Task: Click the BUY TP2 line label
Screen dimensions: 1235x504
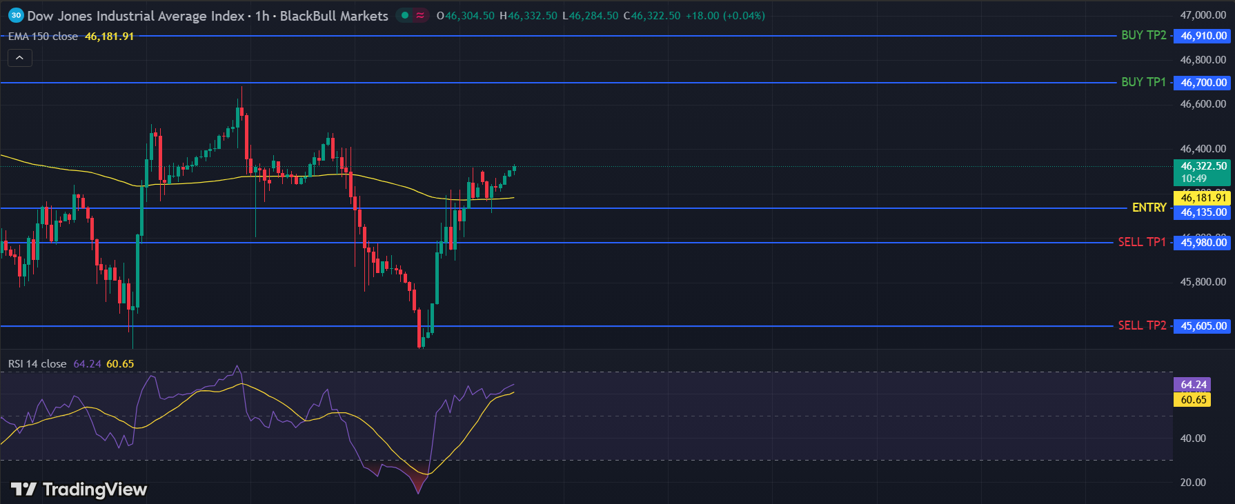Action: point(1143,35)
